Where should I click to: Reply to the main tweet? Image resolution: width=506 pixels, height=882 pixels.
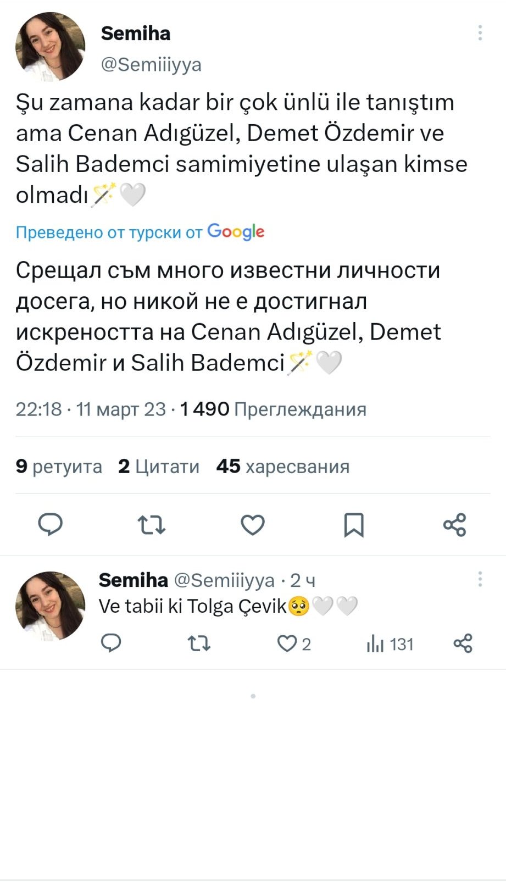point(50,525)
